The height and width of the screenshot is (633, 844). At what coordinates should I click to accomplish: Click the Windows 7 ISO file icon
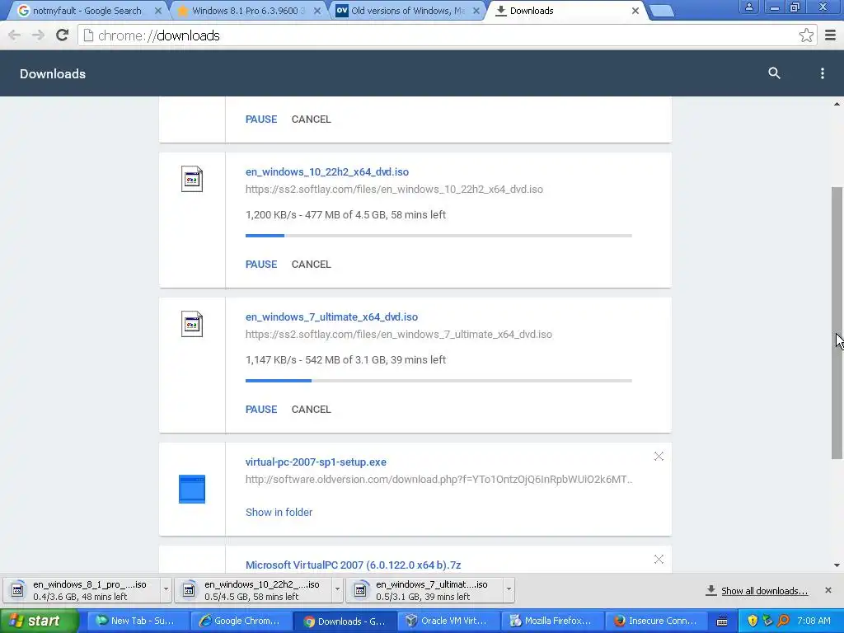(192, 324)
